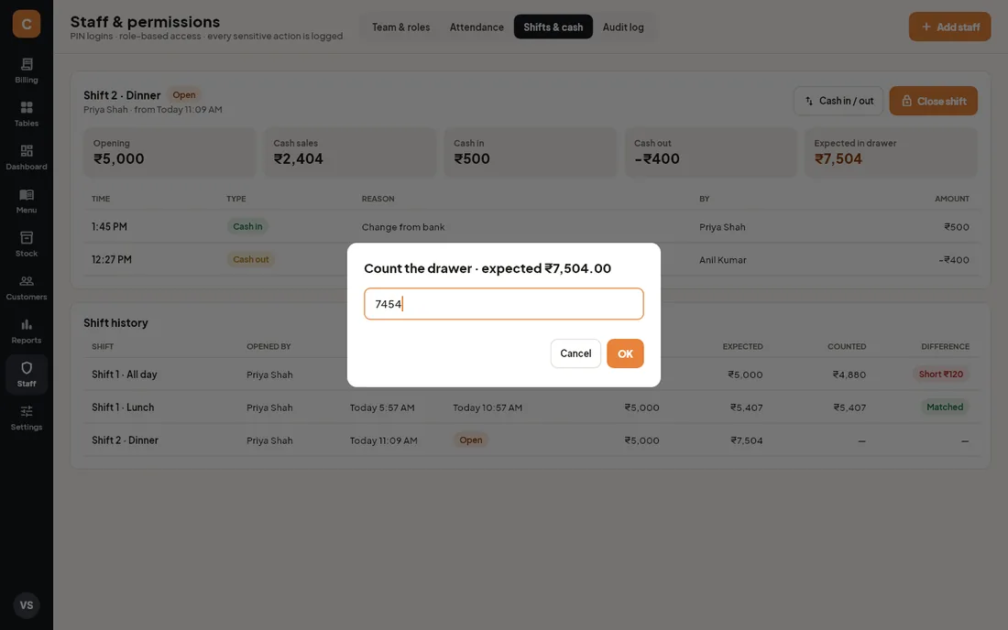Click the Shift history heading
Screen dimensions: 1008x630
coord(115,322)
